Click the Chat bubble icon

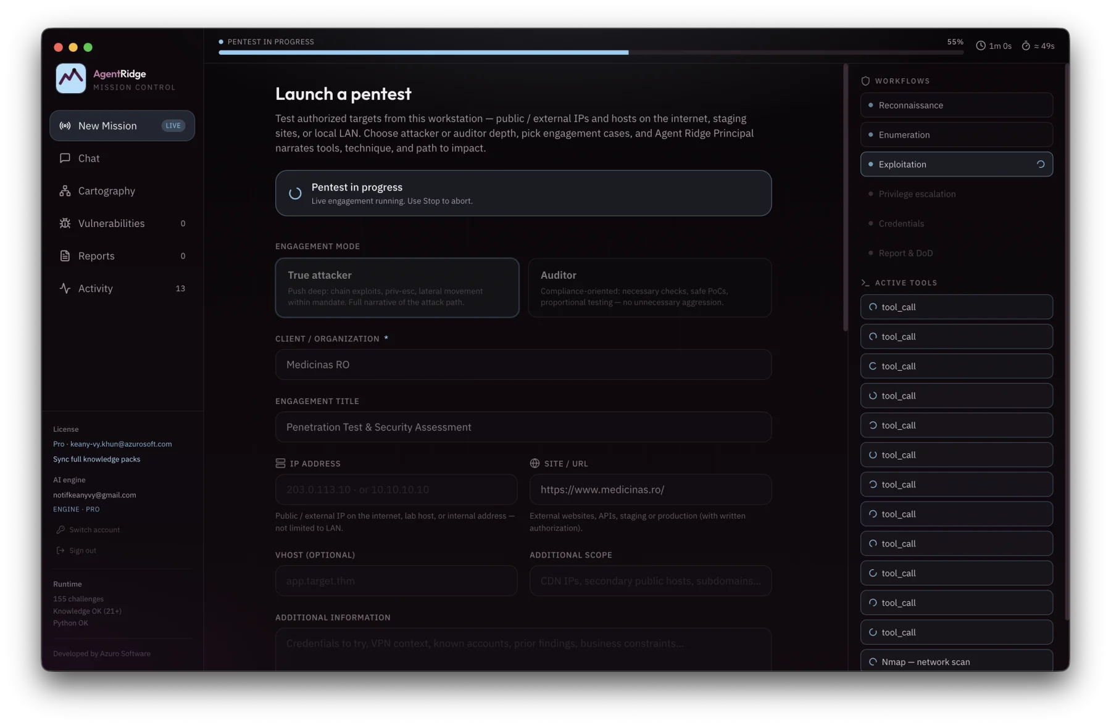pos(65,159)
